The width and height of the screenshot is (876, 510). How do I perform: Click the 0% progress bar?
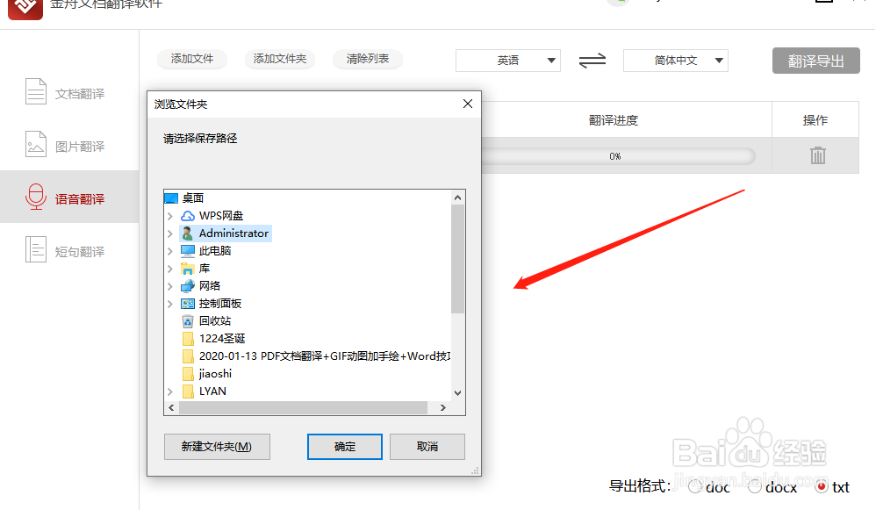[x=614, y=155]
